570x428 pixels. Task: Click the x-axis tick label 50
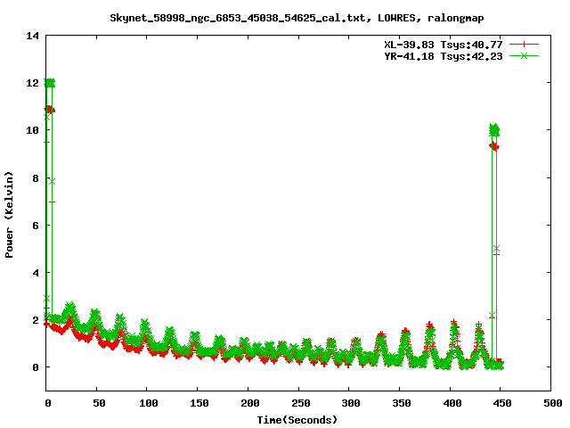(x=99, y=403)
